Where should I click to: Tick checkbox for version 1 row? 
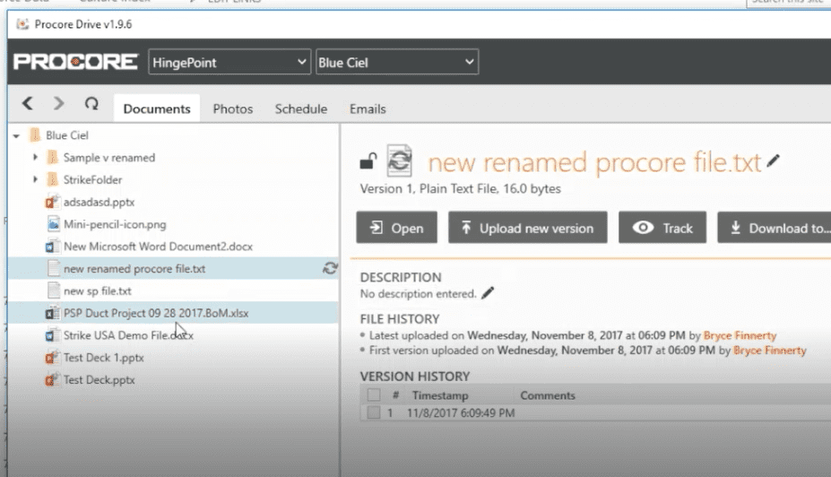(374, 412)
